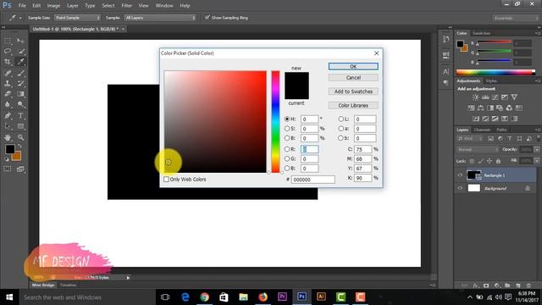Select the S saturation radio button

point(287,128)
